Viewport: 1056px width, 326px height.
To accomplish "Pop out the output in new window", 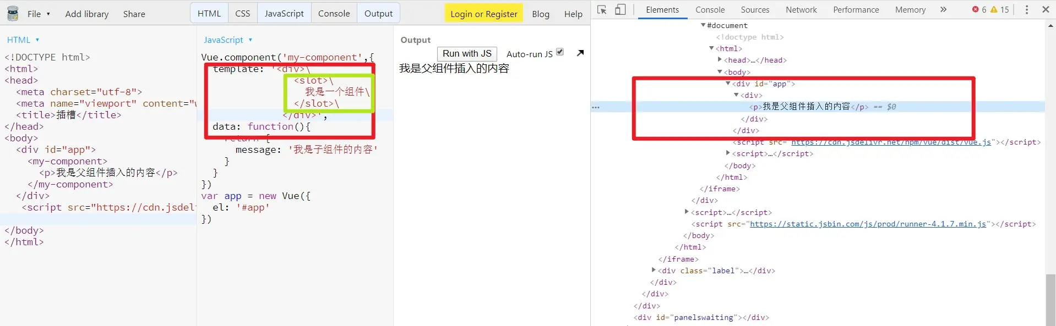I will tap(580, 53).
